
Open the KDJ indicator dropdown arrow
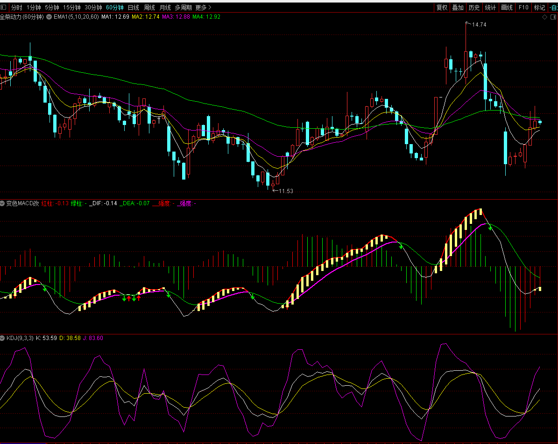(x=3, y=338)
